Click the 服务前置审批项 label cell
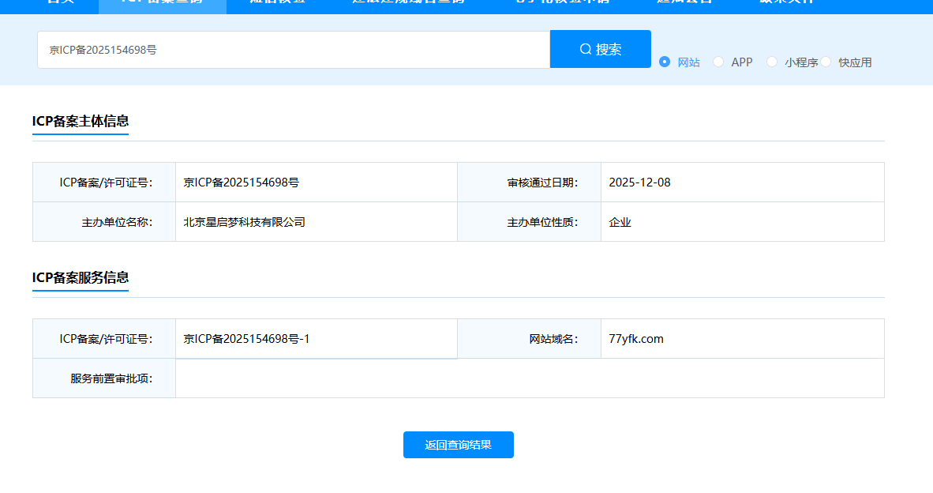This screenshot has width=933, height=493. pyautogui.click(x=104, y=378)
